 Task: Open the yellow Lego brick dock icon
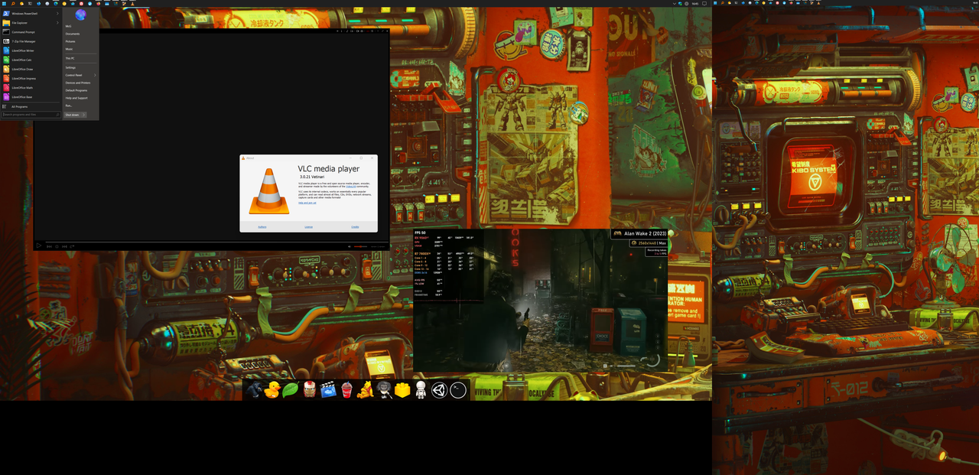[x=402, y=390]
